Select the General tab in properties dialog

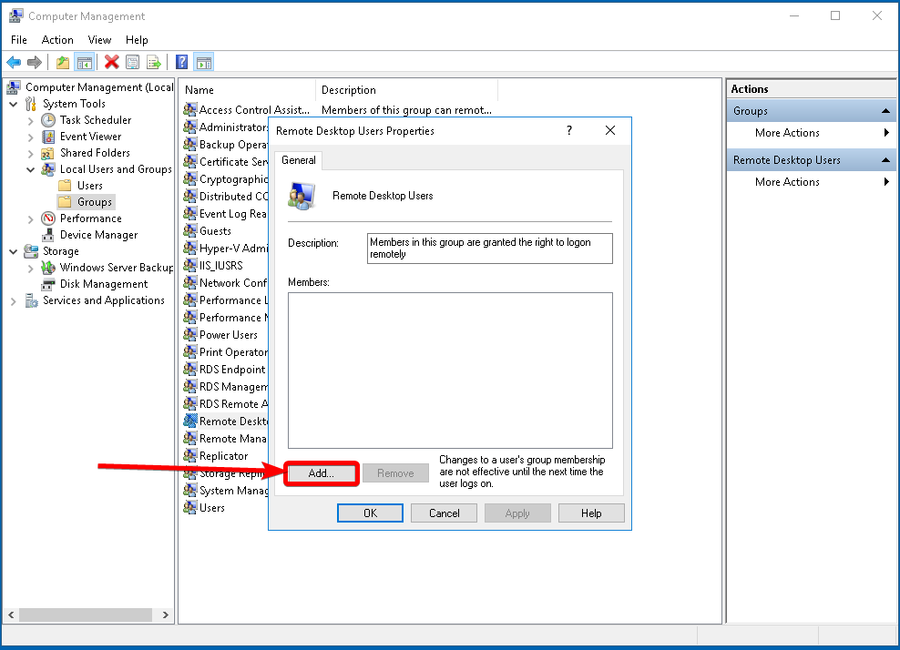pyautogui.click(x=299, y=160)
